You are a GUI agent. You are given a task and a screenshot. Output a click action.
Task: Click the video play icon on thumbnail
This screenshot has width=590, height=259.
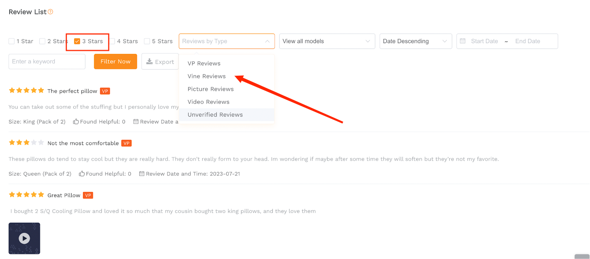point(24,238)
